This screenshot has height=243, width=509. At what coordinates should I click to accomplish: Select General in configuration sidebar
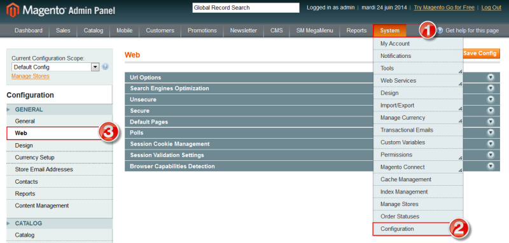point(59,121)
